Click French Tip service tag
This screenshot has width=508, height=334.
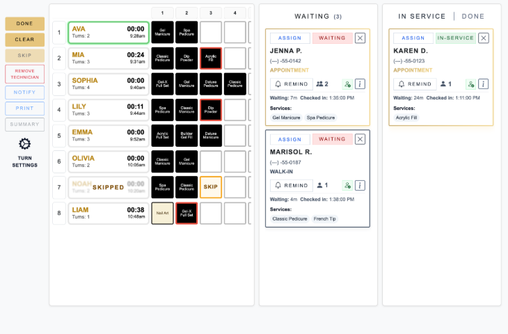point(324,219)
